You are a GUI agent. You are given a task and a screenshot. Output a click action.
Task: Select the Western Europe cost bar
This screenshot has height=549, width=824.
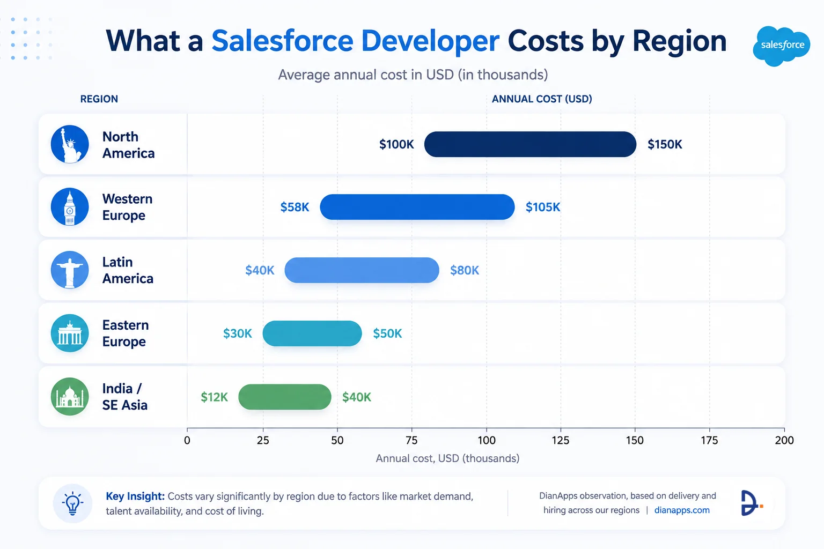(417, 207)
